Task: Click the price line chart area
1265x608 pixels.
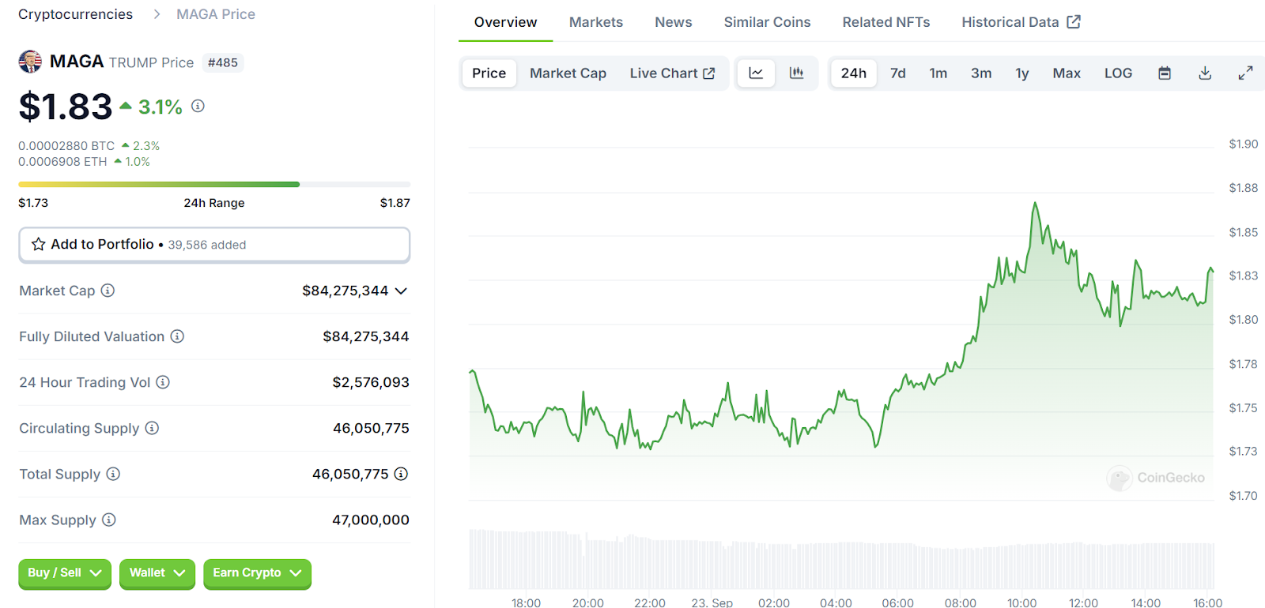Action: [x=841, y=324]
